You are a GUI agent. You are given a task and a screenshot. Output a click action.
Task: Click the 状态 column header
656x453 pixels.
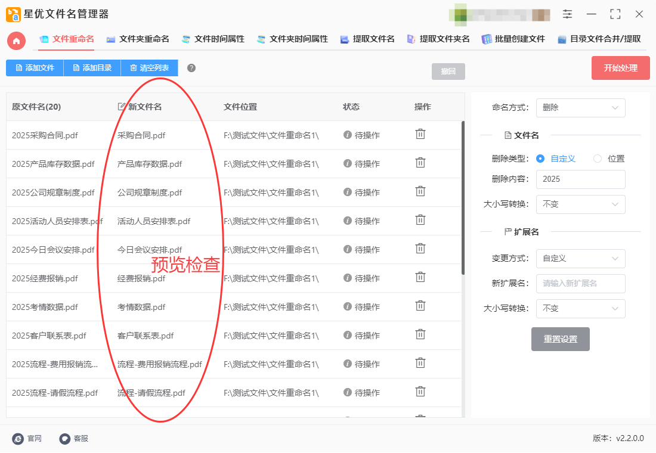click(x=351, y=107)
